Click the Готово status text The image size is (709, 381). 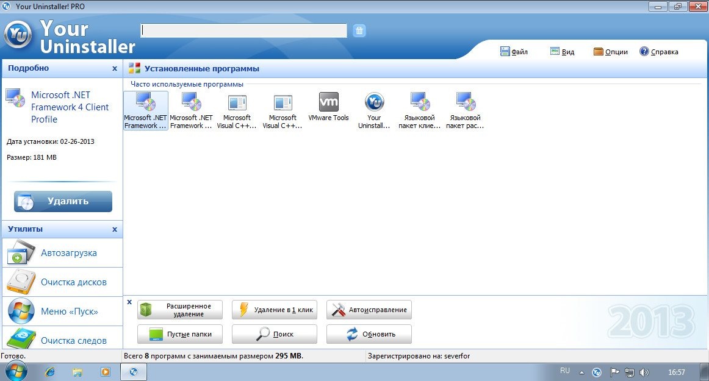tap(13, 356)
